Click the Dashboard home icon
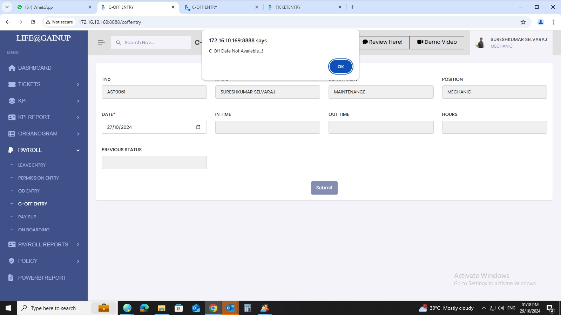This screenshot has height=315, width=561. point(12,68)
